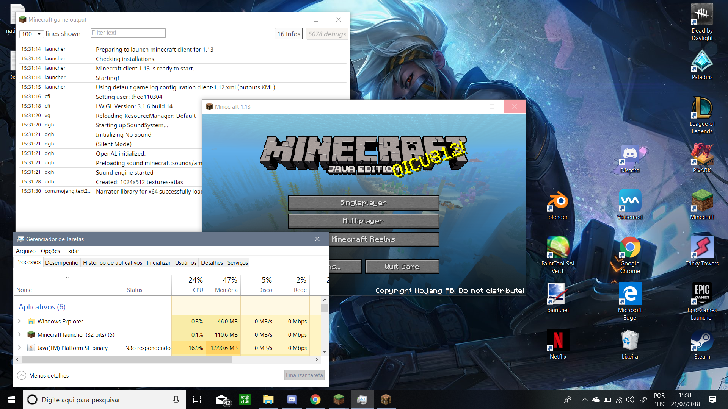Expand the Windows Explorer process row

[x=19, y=321]
